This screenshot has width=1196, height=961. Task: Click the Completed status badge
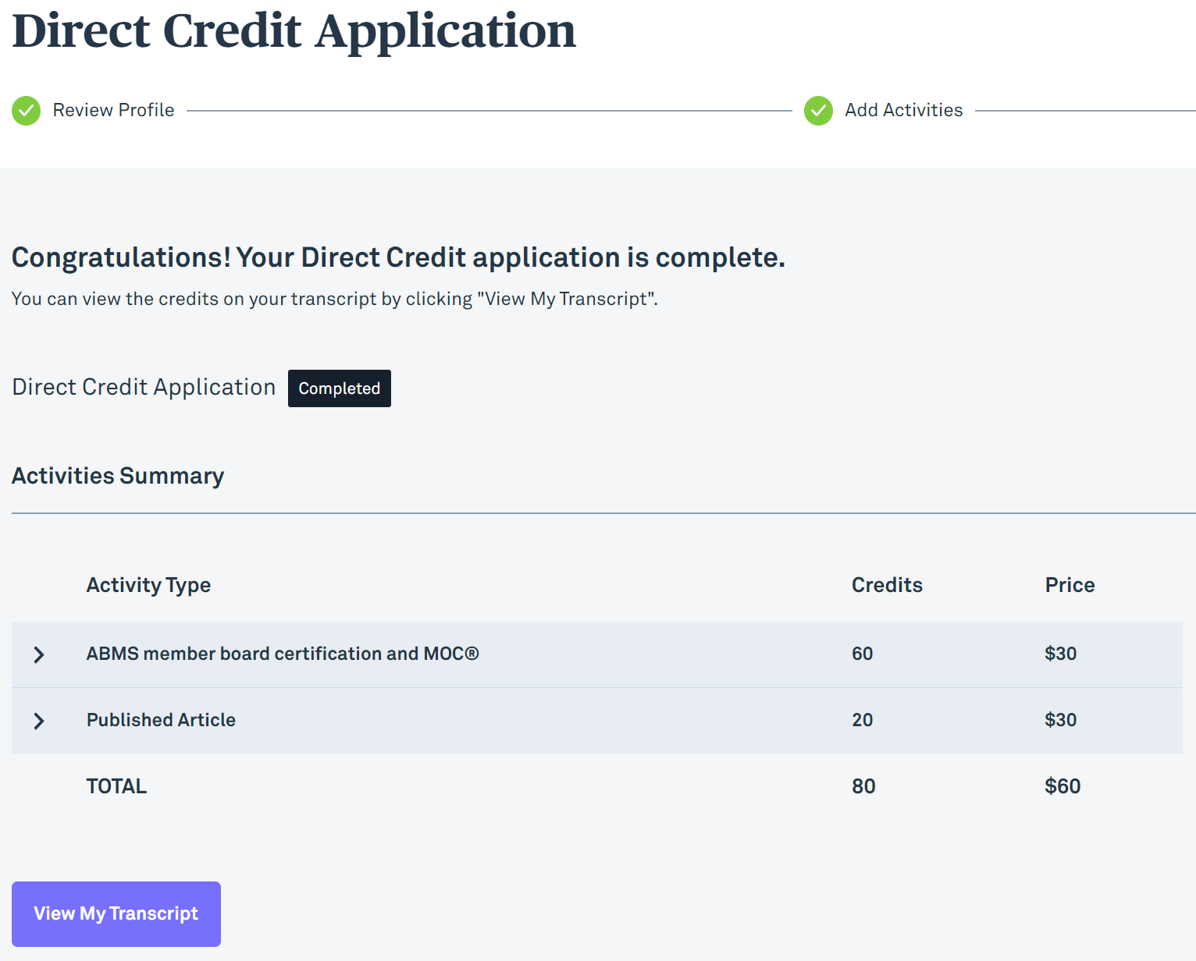point(340,388)
